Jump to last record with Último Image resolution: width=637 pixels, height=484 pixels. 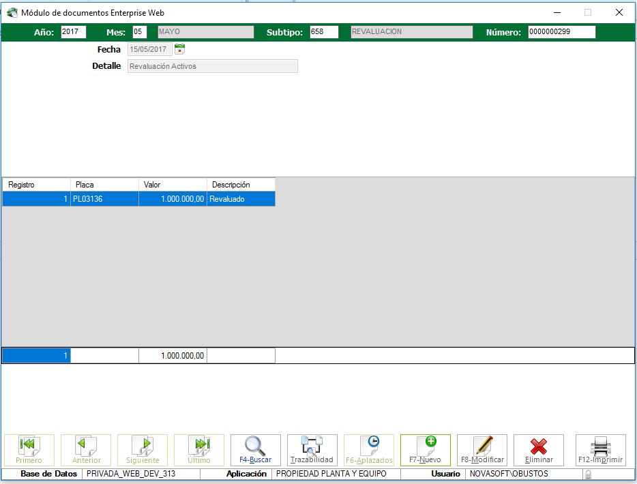(x=199, y=450)
